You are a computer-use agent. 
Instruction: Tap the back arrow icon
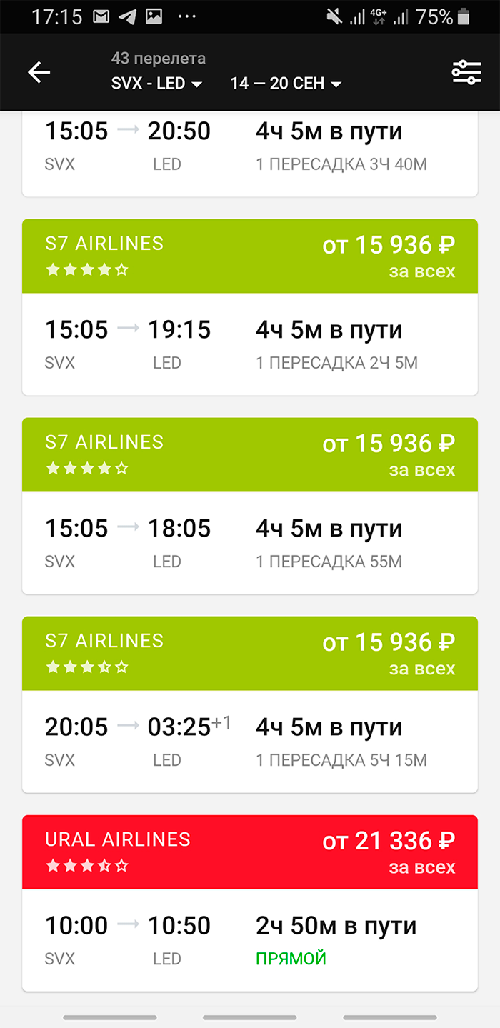(39, 72)
